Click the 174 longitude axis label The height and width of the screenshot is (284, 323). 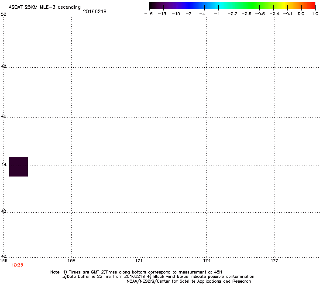coord(206,261)
